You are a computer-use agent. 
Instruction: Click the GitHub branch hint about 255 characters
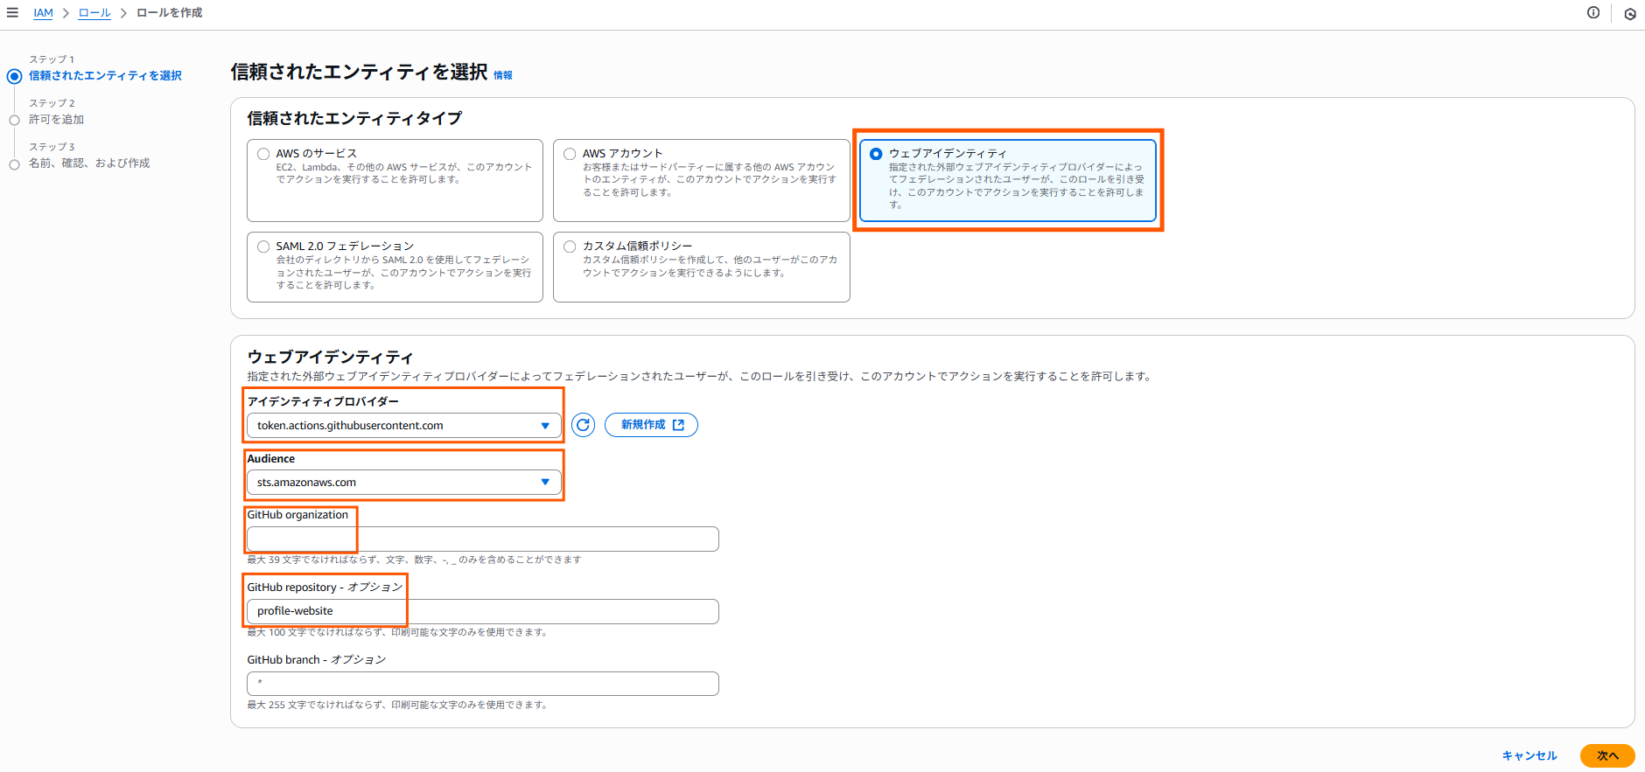click(397, 705)
